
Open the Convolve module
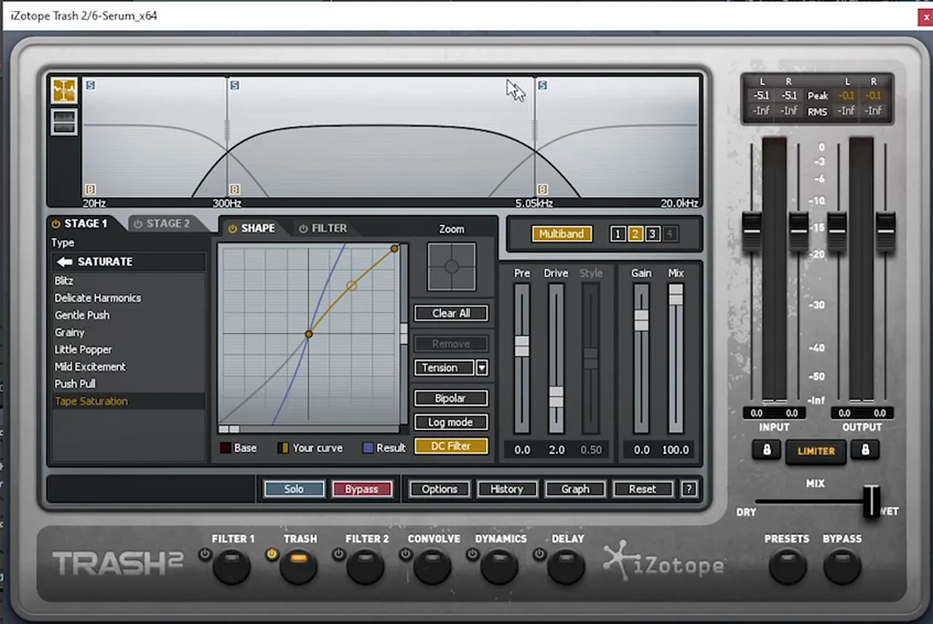(x=433, y=566)
